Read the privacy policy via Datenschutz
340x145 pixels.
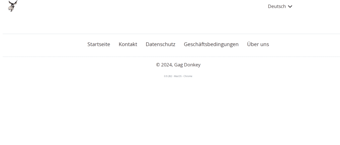(x=160, y=44)
